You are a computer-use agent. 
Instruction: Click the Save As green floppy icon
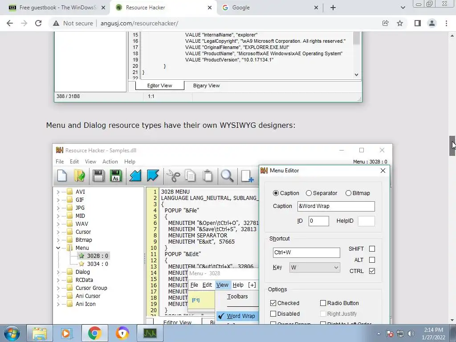click(116, 176)
